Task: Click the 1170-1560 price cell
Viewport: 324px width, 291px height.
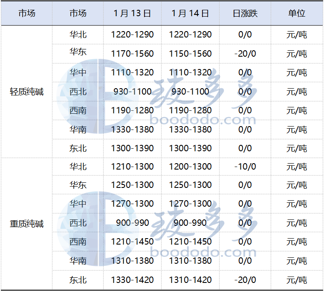Action: (x=132, y=54)
